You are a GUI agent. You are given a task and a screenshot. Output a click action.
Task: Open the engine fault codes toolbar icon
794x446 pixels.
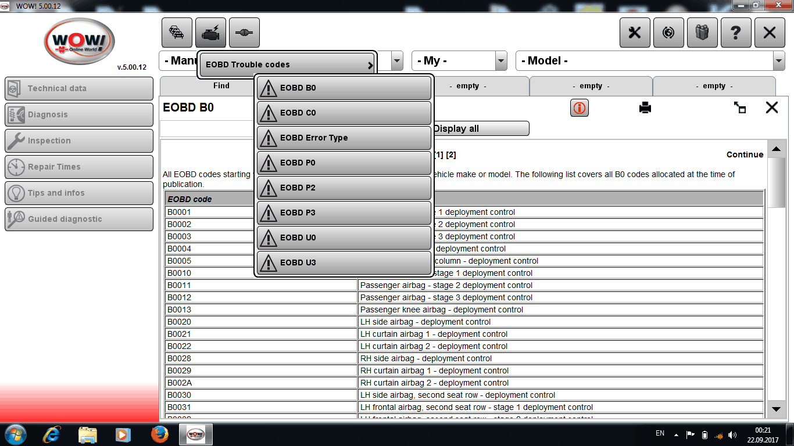point(210,33)
